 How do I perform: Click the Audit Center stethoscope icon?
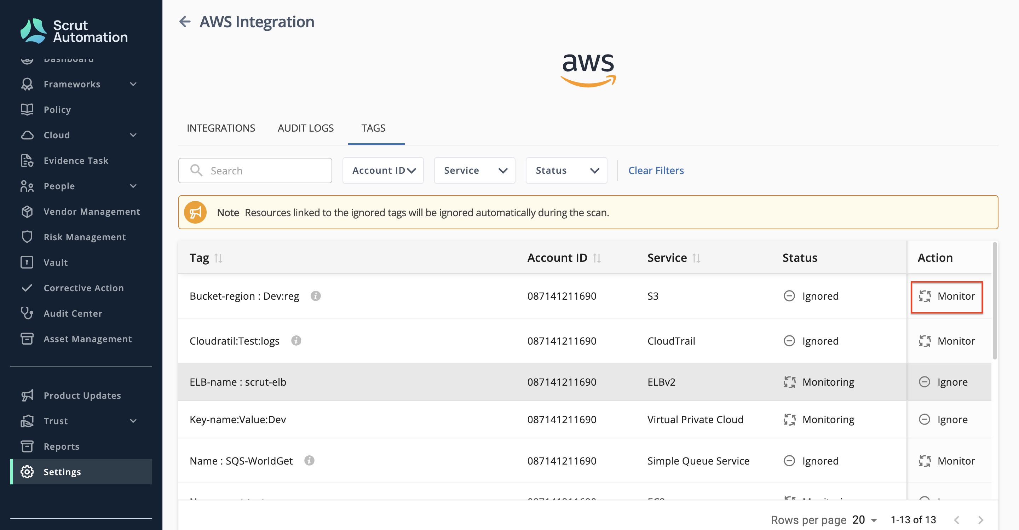pyautogui.click(x=27, y=313)
